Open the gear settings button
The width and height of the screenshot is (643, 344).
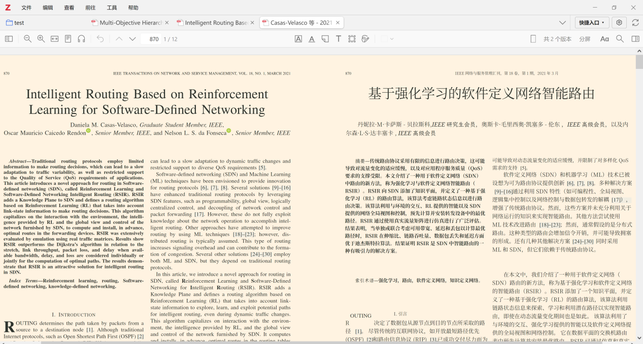619,23
